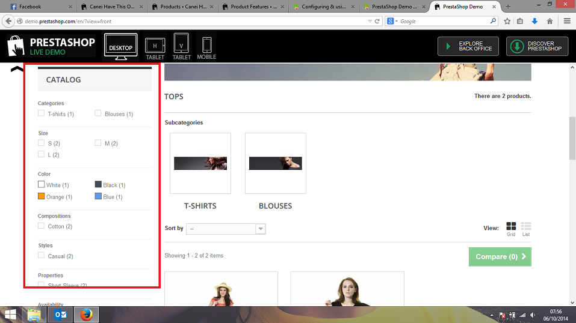Click Explore Back Office button
The image size is (576, 323).
click(x=468, y=46)
